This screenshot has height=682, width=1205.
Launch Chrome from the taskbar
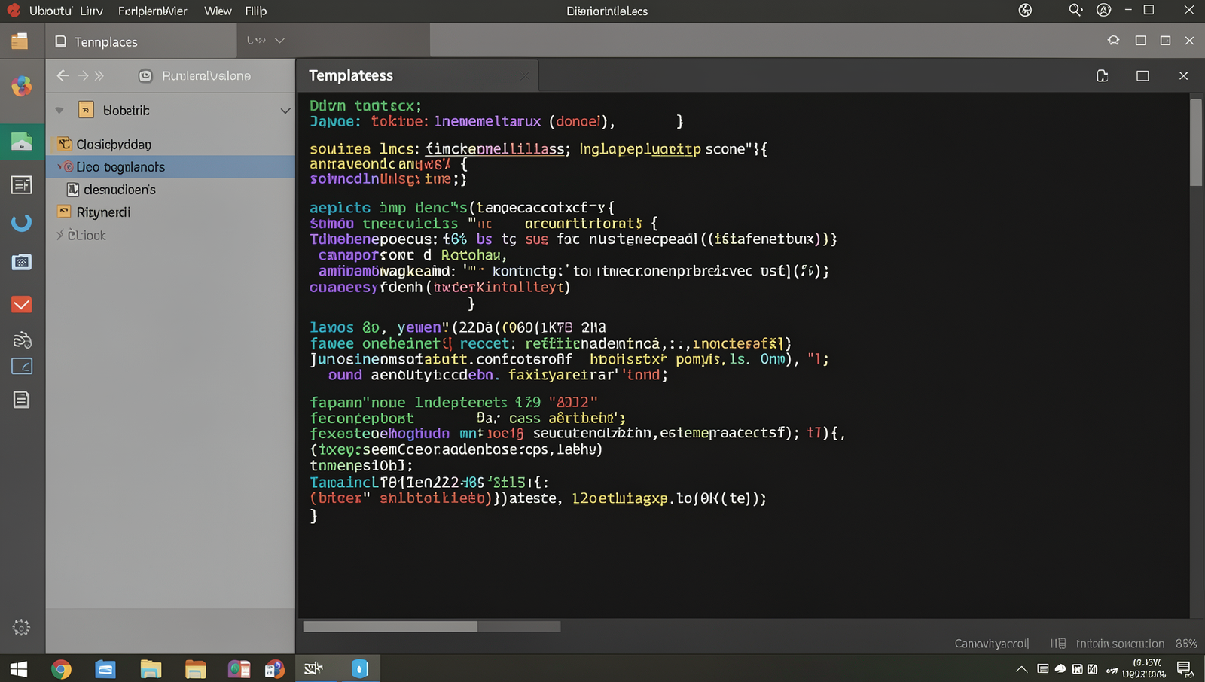point(61,668)
